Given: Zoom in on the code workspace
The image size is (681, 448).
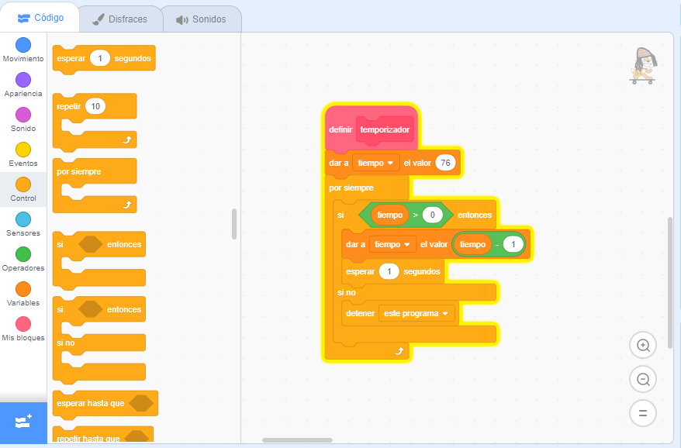Looking at the screenshot, I should point(642,345).
